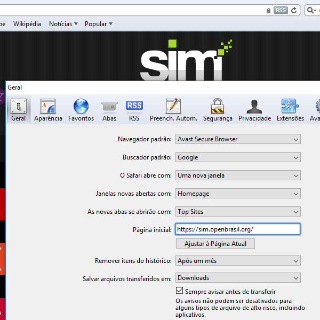Open 'Salvar arquivos transferidos em' dropdown

click(x=238, y=278)
